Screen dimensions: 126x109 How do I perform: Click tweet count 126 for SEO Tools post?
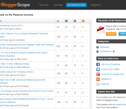tap(59, 37)
